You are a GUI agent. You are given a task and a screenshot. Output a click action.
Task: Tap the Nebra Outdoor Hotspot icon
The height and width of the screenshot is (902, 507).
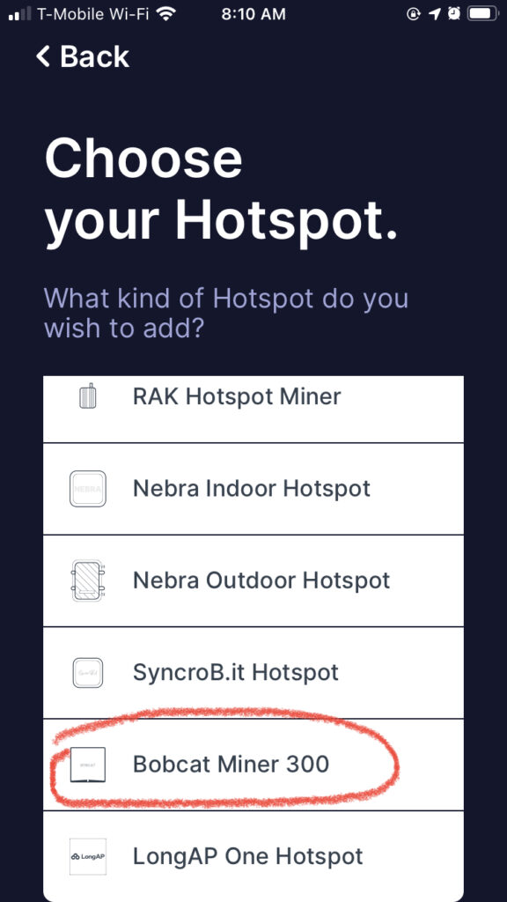(87, 580)
